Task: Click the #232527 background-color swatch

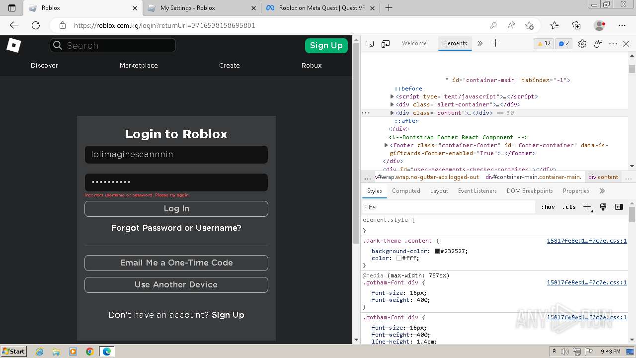Action: click(x=437, y=251)
